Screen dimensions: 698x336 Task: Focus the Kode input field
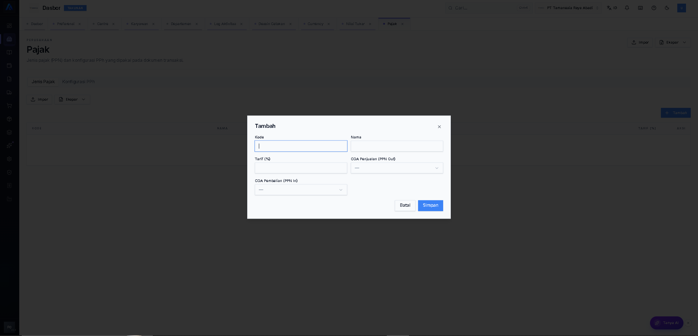[301, 146]
